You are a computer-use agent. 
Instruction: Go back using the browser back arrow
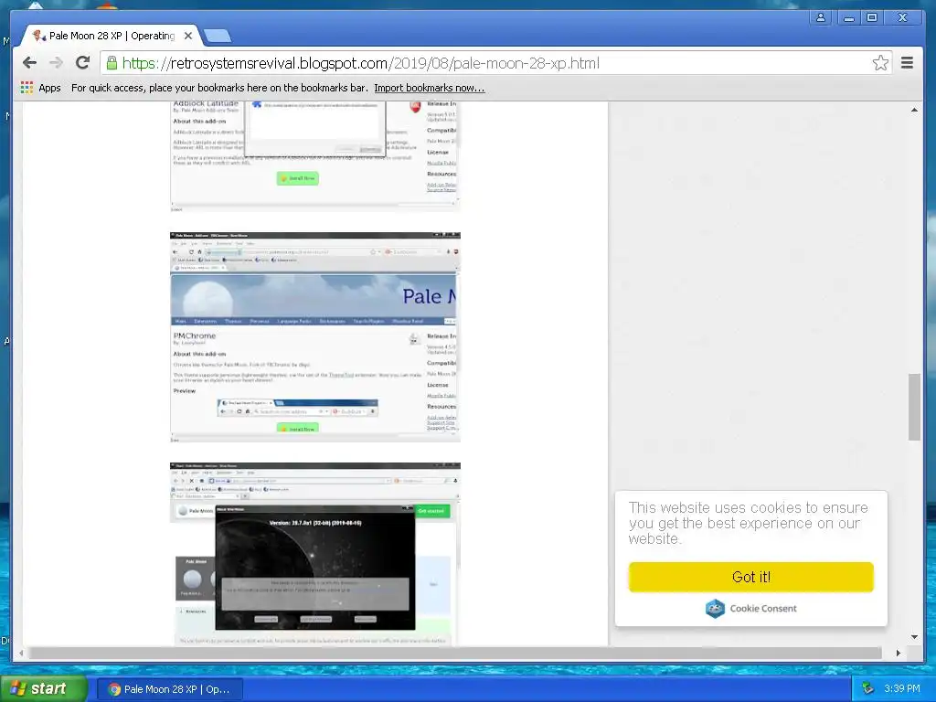[x=29, y=63]
